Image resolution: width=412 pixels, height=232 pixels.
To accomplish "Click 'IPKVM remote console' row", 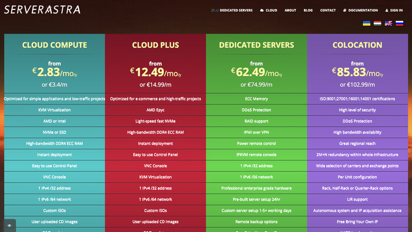I will click(x=257, y=155).
